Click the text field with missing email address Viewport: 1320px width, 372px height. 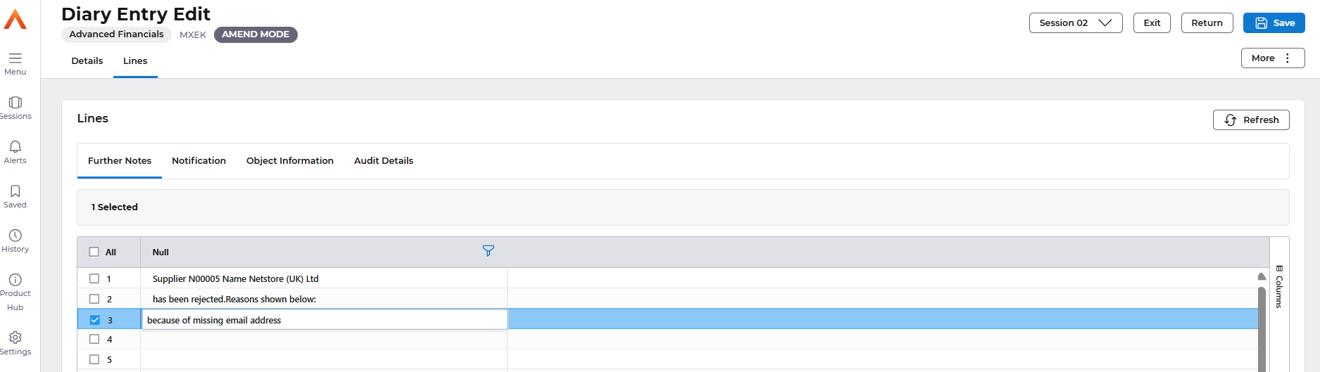pos(325,320)
